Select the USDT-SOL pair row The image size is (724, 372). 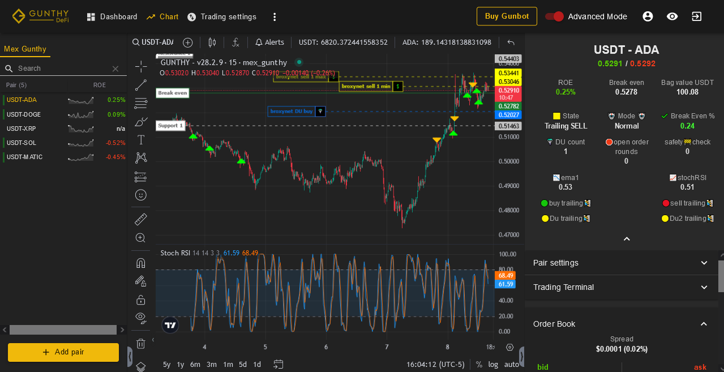tap(63, 143)
